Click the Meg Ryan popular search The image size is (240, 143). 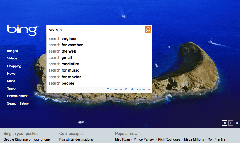click(x=122, y=139)
